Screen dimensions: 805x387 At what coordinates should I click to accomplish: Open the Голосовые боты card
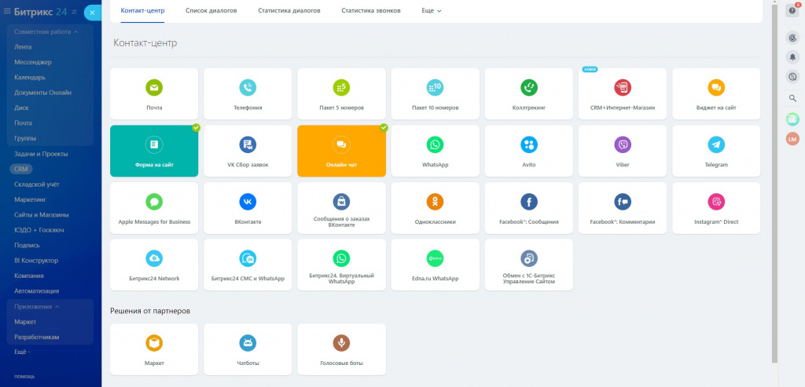pyautogui.click(x=341, y=349)
